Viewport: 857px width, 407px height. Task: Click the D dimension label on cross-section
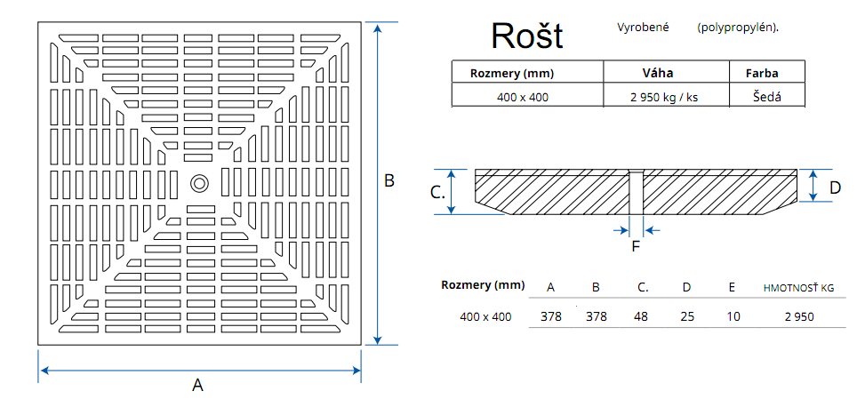tap(835, 187)
